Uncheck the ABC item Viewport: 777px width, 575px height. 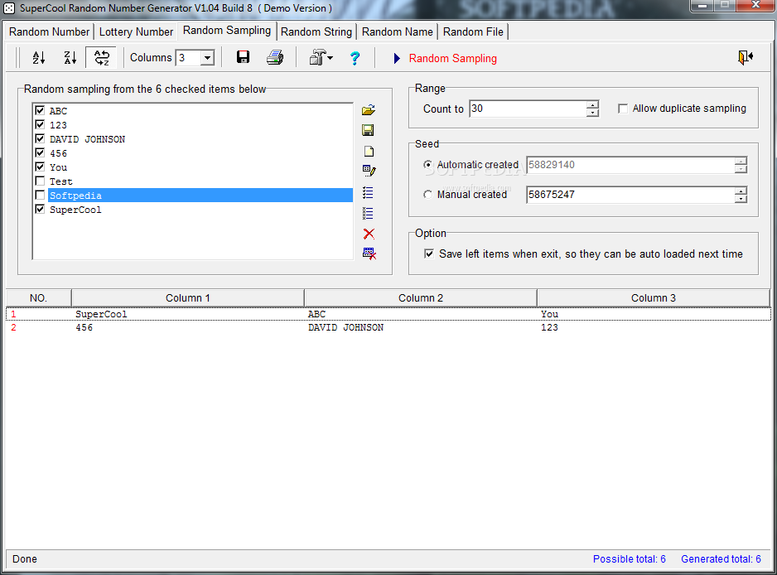click(x=40, y=110)
